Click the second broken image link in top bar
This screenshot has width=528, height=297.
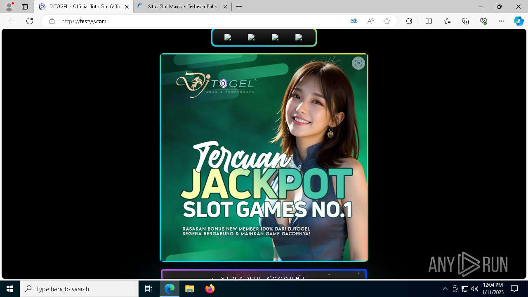click(251, 38)
